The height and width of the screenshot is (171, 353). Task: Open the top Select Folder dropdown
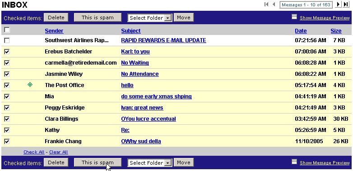click(x=150, y=18)
